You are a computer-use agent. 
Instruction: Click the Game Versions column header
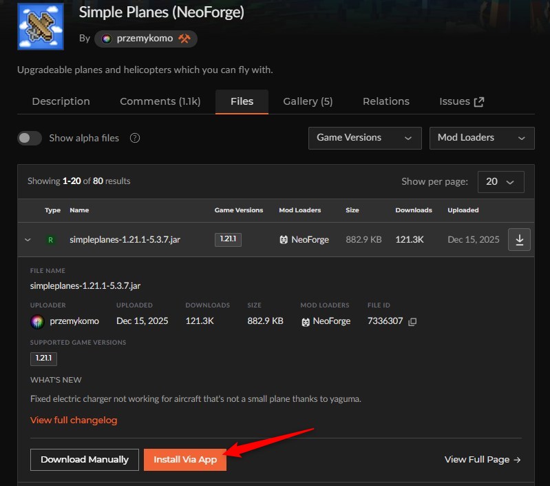point(239,210)
